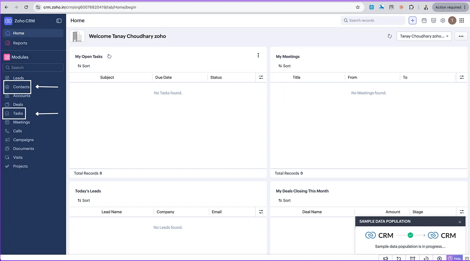This screenshot has width=470, height=261.
Task: Sort the My Open Tasks list
Action: click(x=84, y=66)
